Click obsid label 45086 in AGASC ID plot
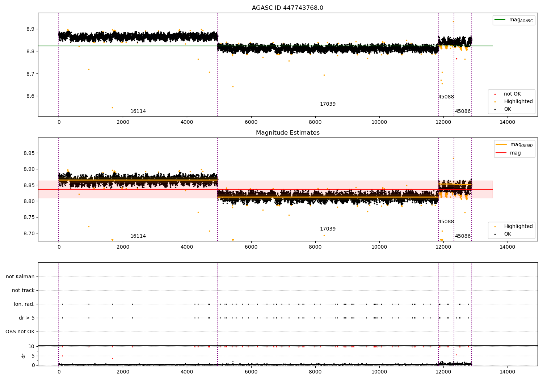The height and width of the screenshot is (380, 543). [463, 111]
